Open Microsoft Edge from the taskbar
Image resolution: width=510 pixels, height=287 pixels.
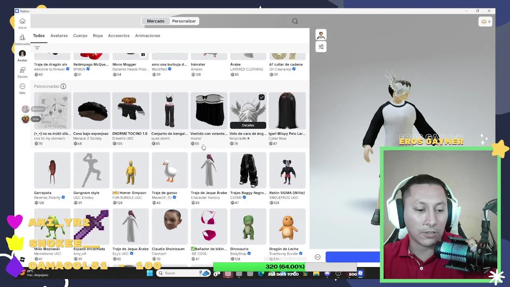pos(261,273)
